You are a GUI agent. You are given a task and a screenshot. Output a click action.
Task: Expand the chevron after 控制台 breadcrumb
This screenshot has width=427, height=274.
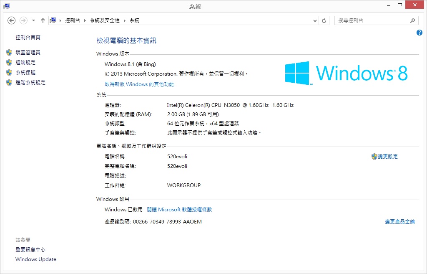coord(85,20)
